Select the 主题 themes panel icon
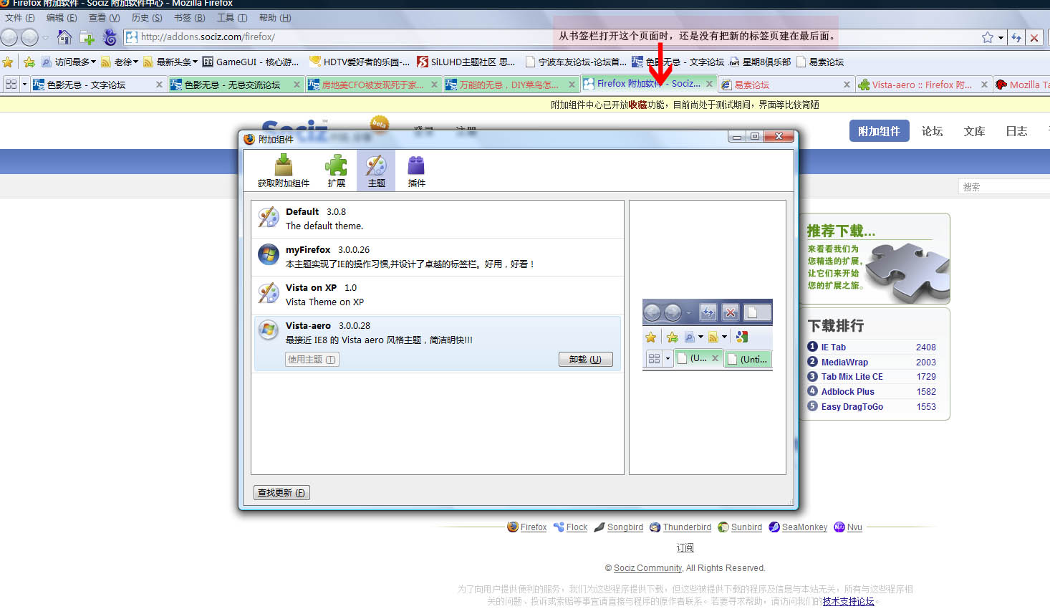The width and height of the screenshot is (1050, 614). [376, 171]
